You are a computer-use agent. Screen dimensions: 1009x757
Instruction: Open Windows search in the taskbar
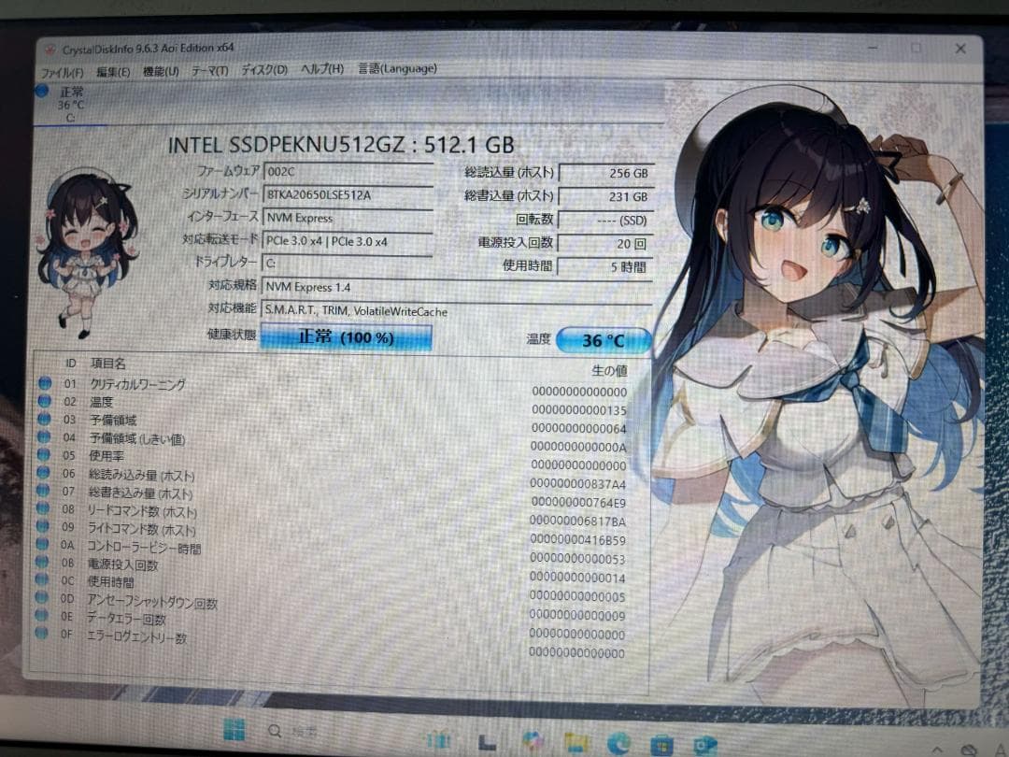click(274, 732)
